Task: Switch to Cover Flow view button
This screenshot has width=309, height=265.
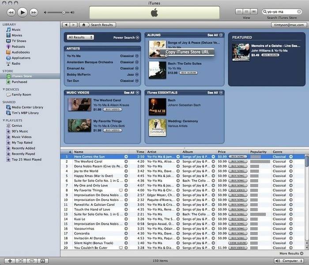Action: coord(254,11)
